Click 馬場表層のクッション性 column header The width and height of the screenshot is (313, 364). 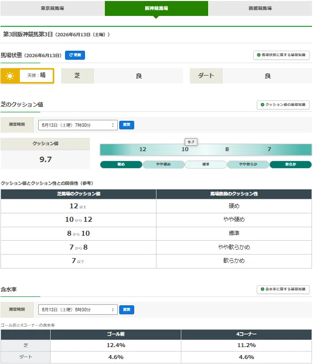234,194
